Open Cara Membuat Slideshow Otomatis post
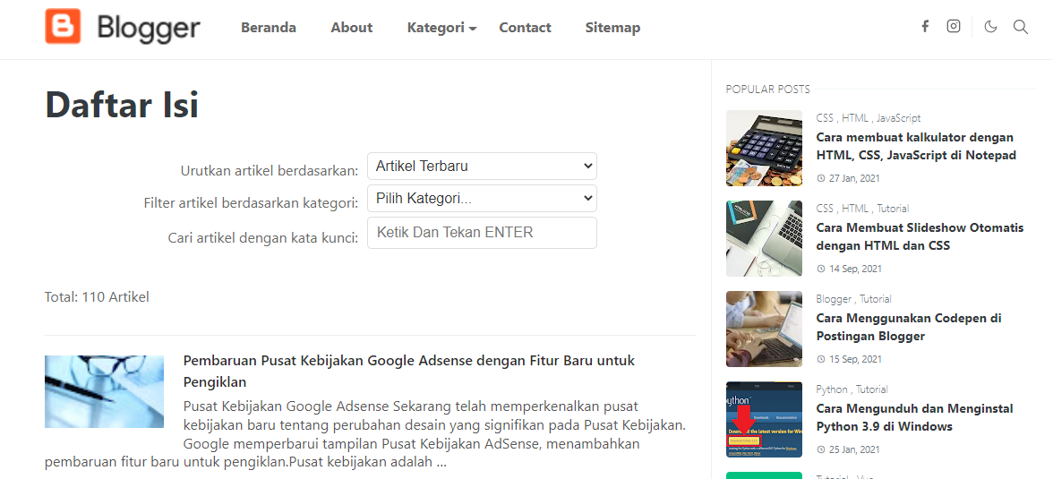The image size is (1053, 479). [920, 236]
